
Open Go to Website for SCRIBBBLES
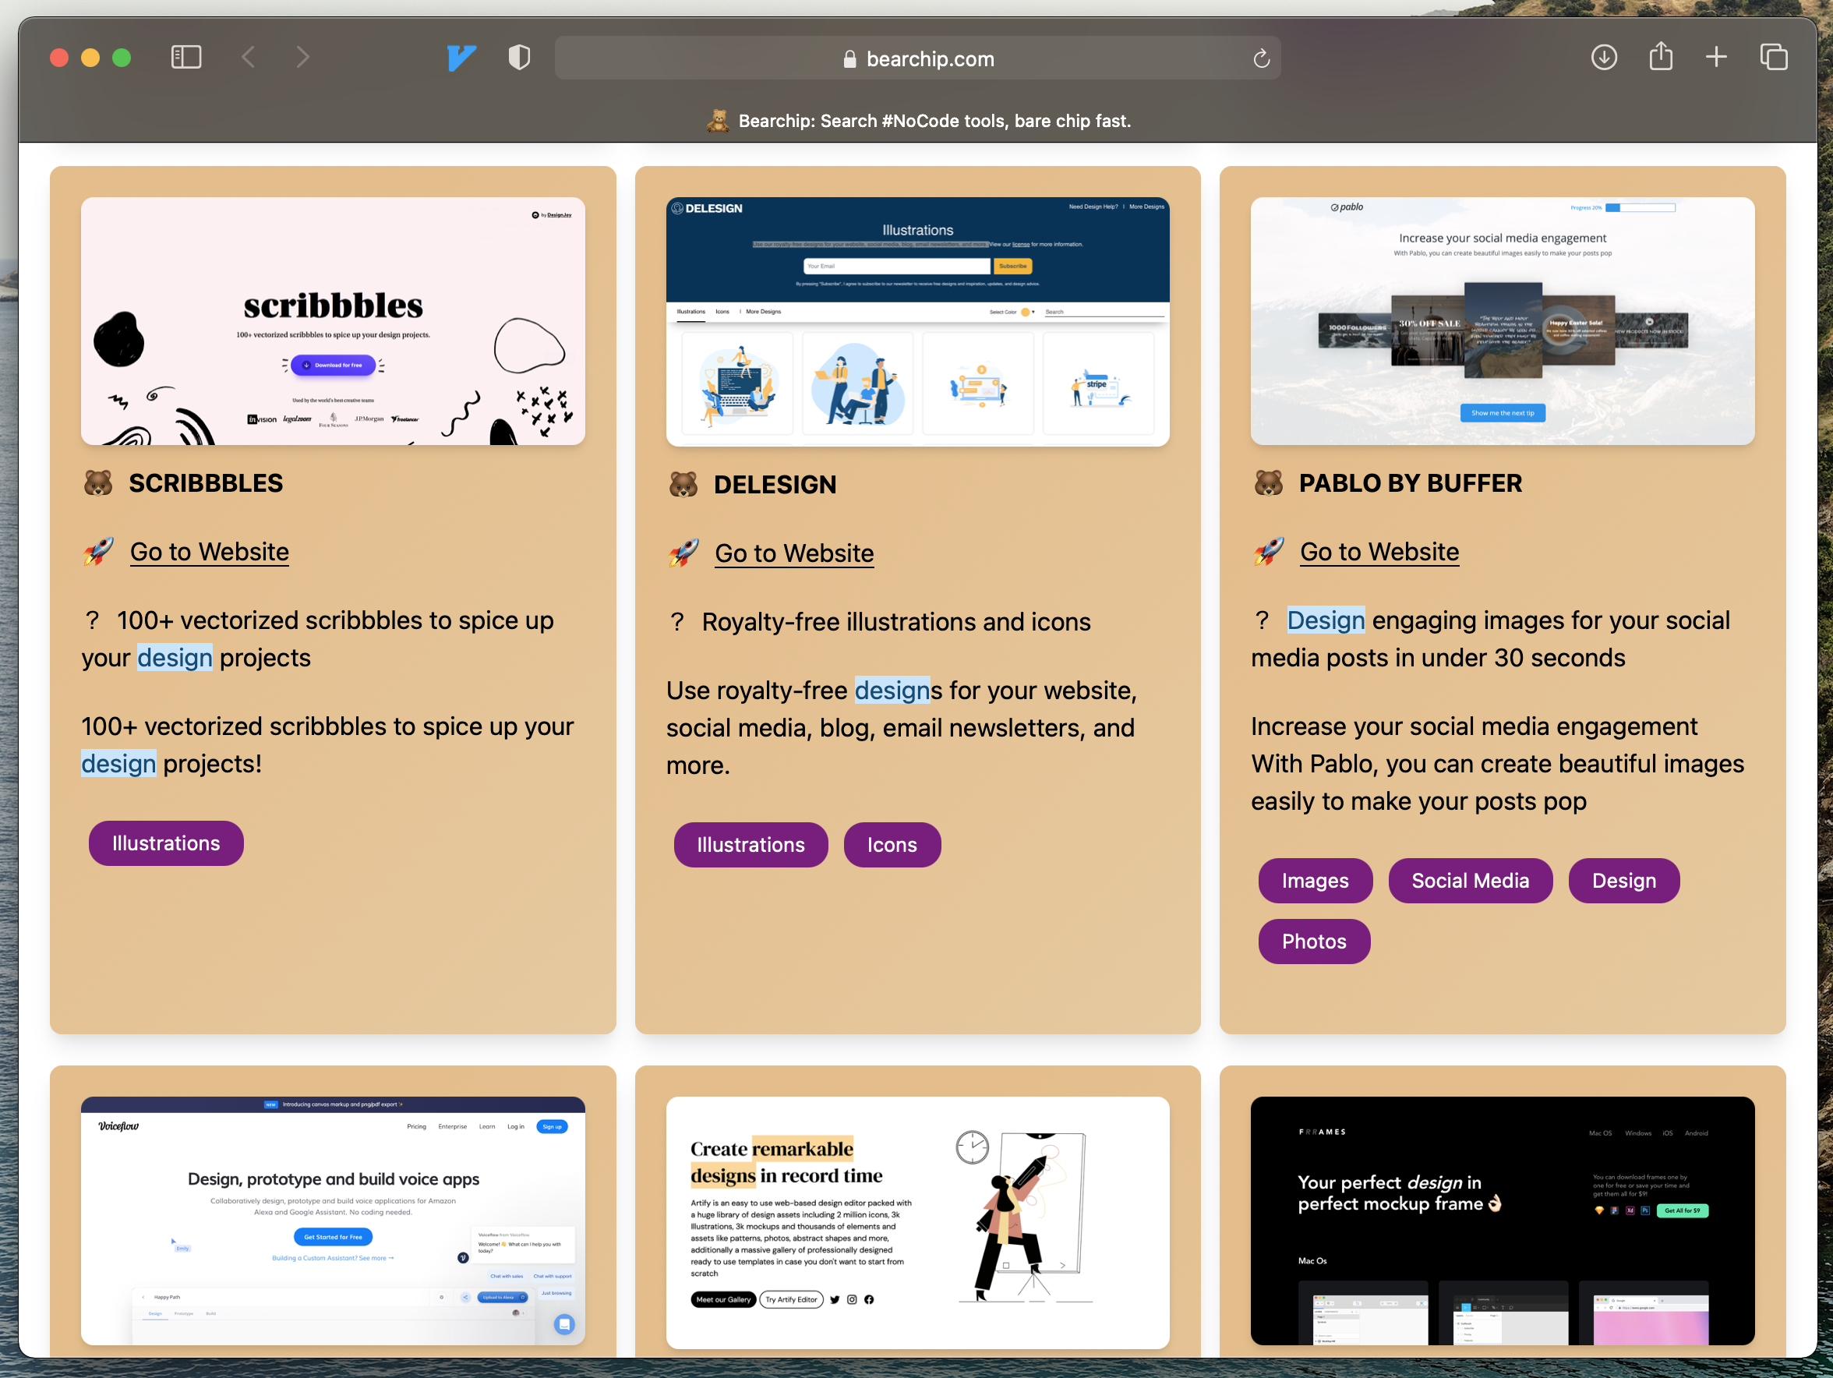(x=209, y=551)
